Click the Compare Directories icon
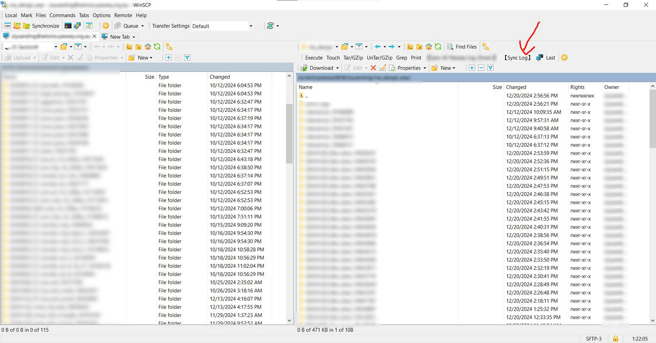 click(8, 26)
